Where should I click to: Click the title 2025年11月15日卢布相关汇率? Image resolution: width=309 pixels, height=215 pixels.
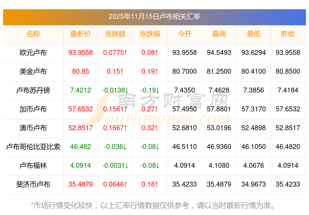coord(154,17)
